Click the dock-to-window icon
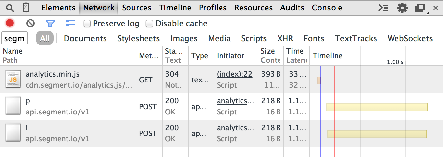The image size is (443, 157). 420,8
